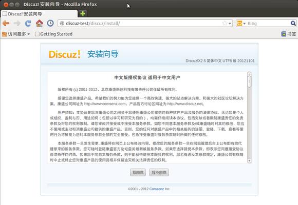Click the Discuz!X2.5 简体中文 UTF8 版 version text
Image resolution: width=298 pixels, height=205 pixels.
(220, 60)
